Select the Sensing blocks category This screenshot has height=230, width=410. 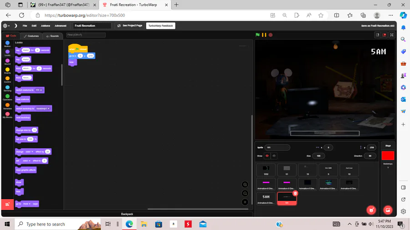[7, 88]
